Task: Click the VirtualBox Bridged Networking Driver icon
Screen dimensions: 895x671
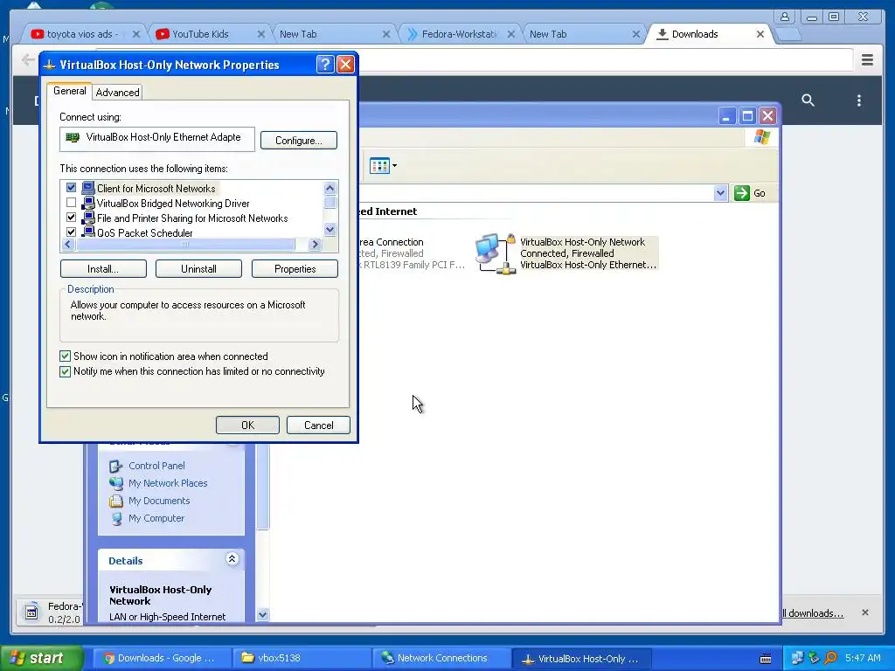Action: click(x=88, y=203)
